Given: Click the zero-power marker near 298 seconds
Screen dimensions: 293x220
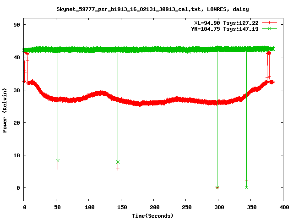Looking at the screenshot, I should point(217,187).
